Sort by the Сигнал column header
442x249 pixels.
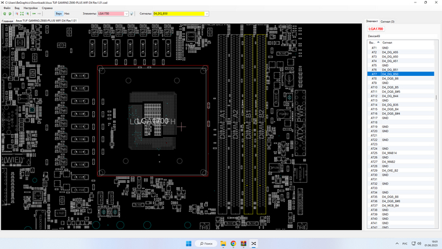click(x=408, y=42)
